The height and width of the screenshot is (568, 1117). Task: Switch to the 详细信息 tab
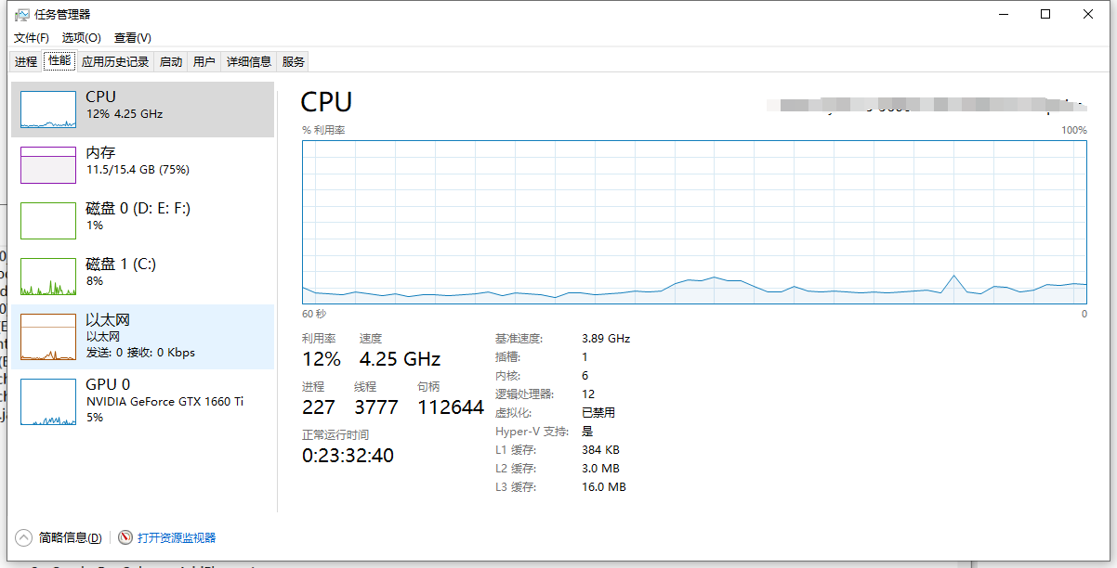249,62
